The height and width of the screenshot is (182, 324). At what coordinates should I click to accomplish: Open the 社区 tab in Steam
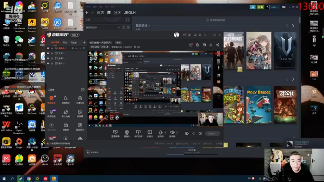click(x=117, y=13)
